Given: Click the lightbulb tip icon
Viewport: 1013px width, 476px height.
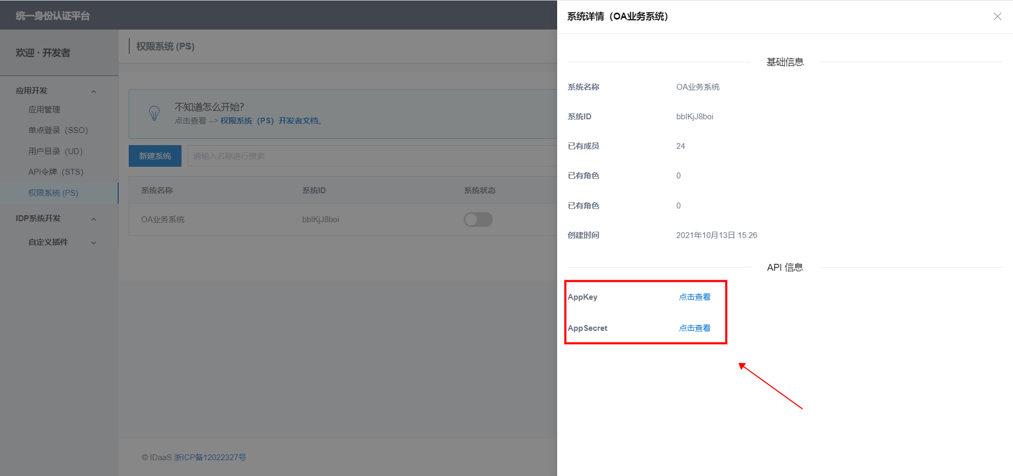Looking at the screenshot, I should [x=154, y=113].
